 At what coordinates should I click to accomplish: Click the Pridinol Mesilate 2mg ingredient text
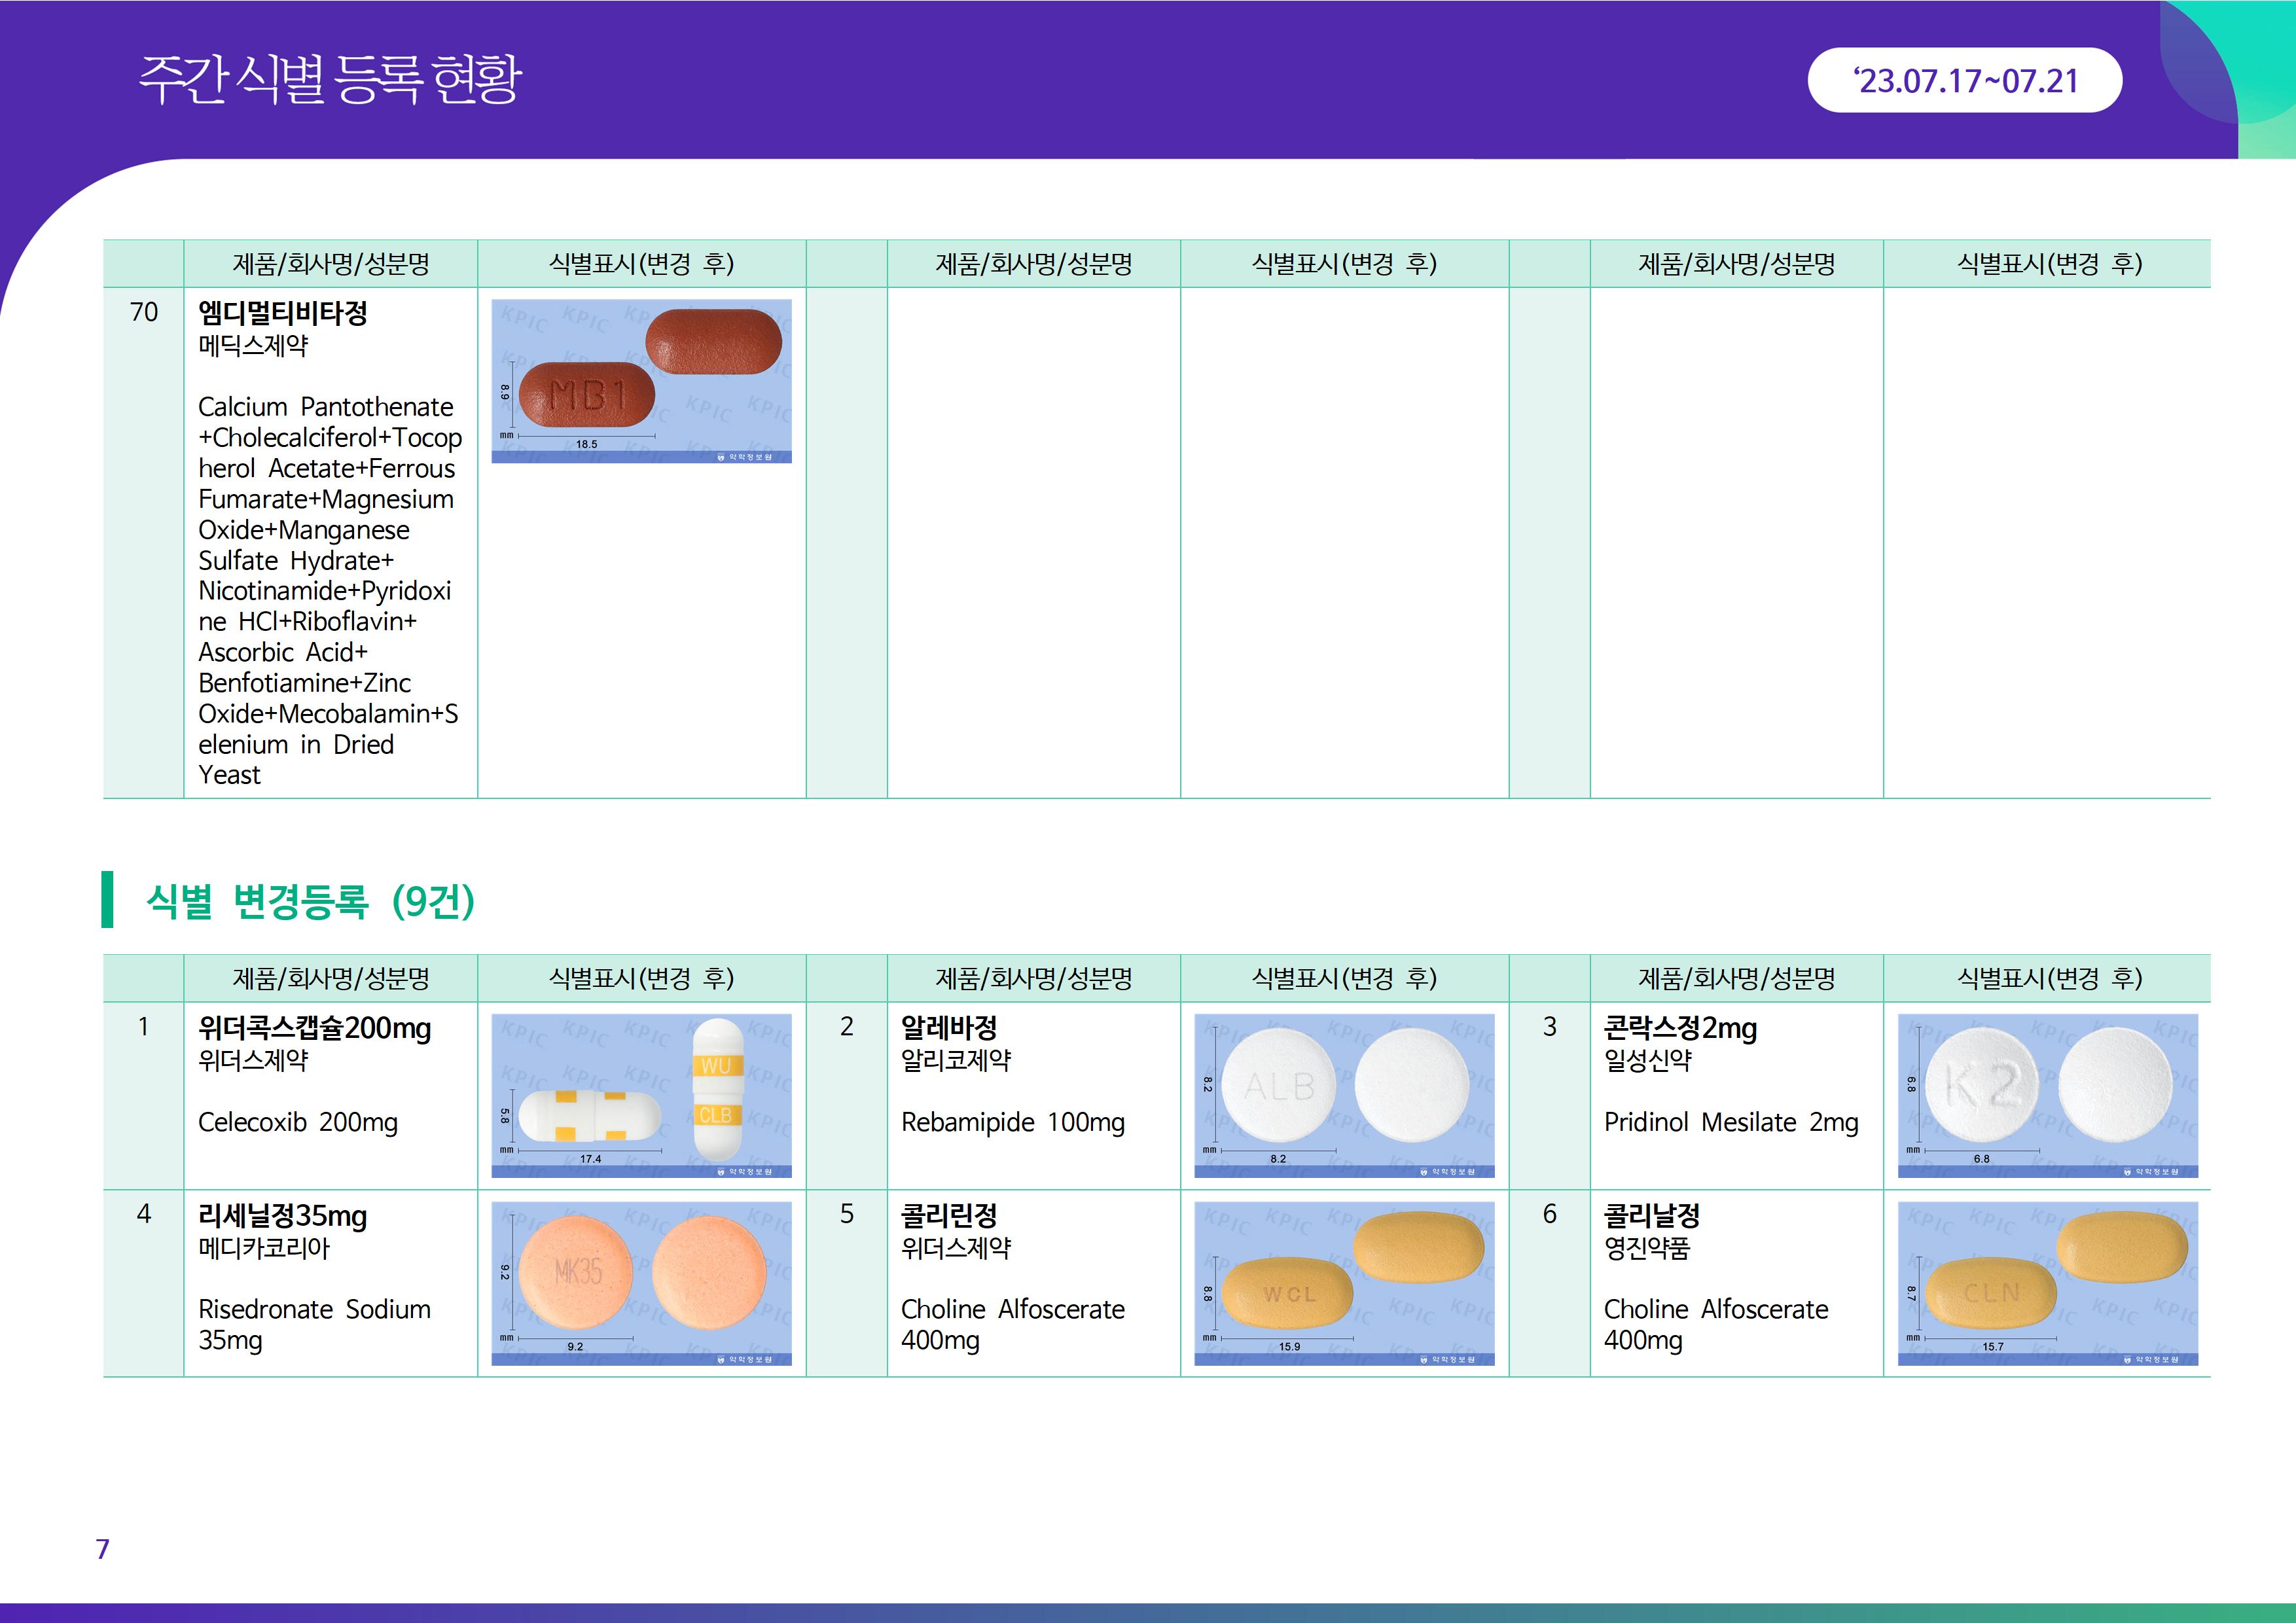[1731, 1122]
